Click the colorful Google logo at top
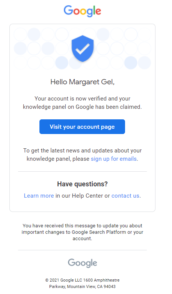The image size is (172, 294). point(82,11)
